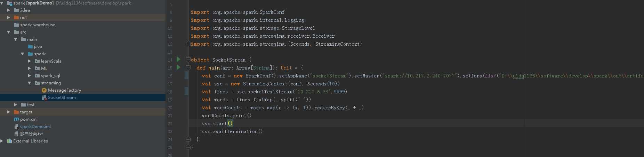The height and width of the screenshot is (157, 644).
Task: Run SocketStream object via gutter arrow
Action: tap(179, 59)
